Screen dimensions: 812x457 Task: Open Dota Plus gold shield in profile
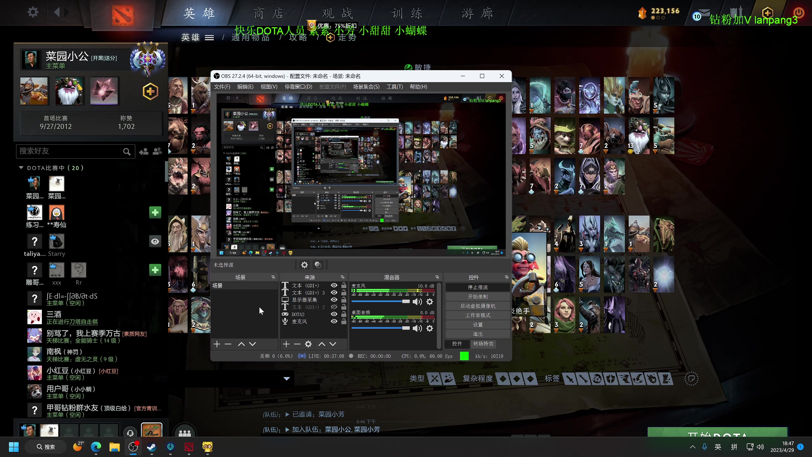[150, 92]
